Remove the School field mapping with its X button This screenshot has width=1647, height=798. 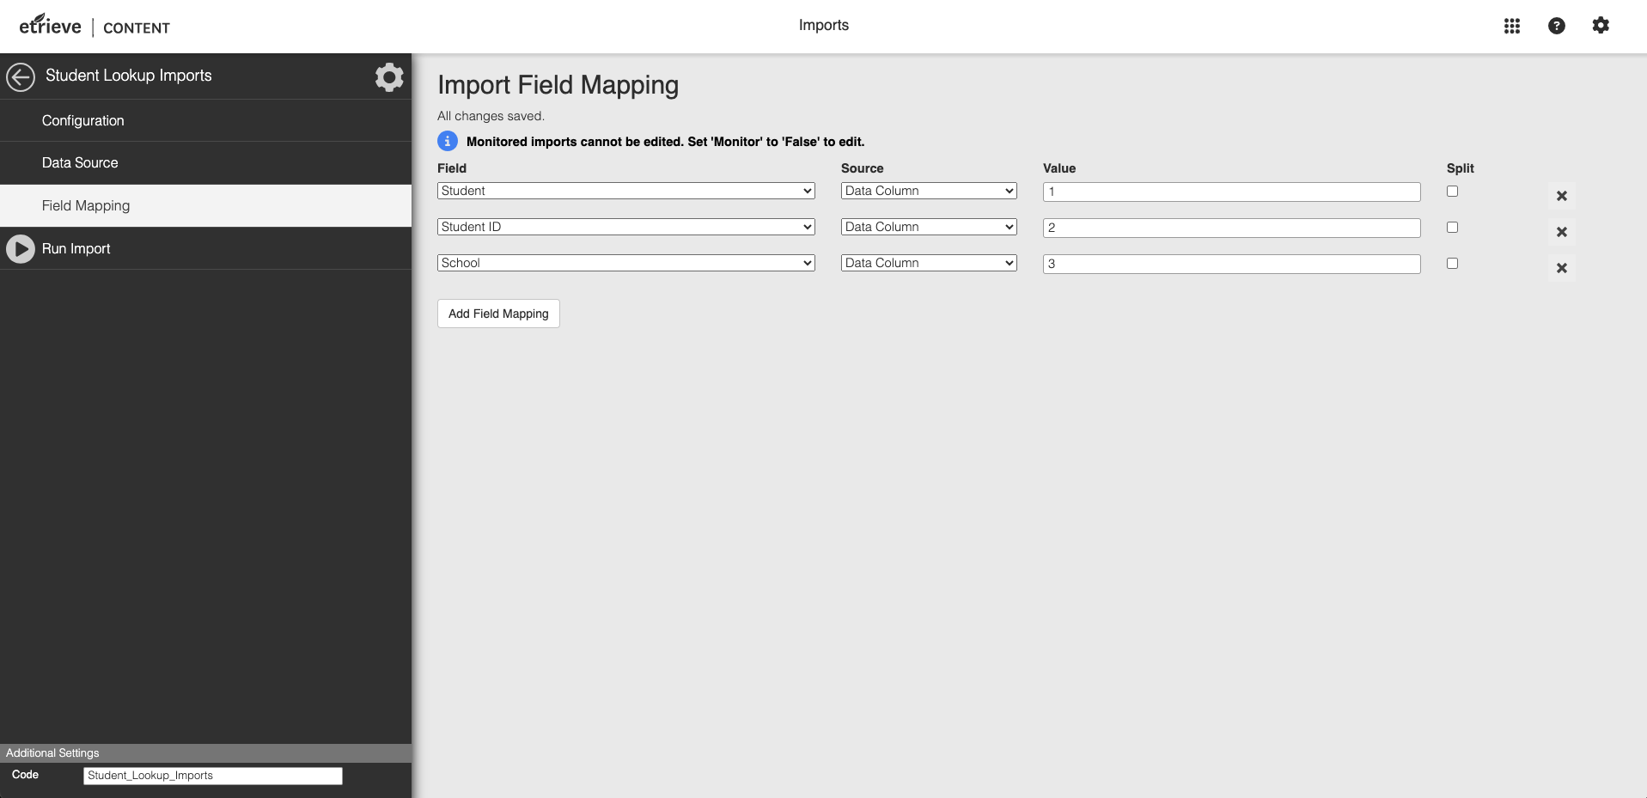(1562, 268)
